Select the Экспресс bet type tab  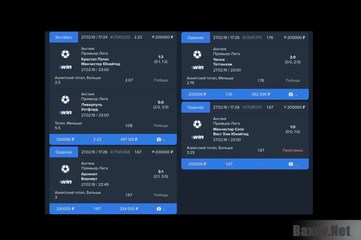coord(64,37)
